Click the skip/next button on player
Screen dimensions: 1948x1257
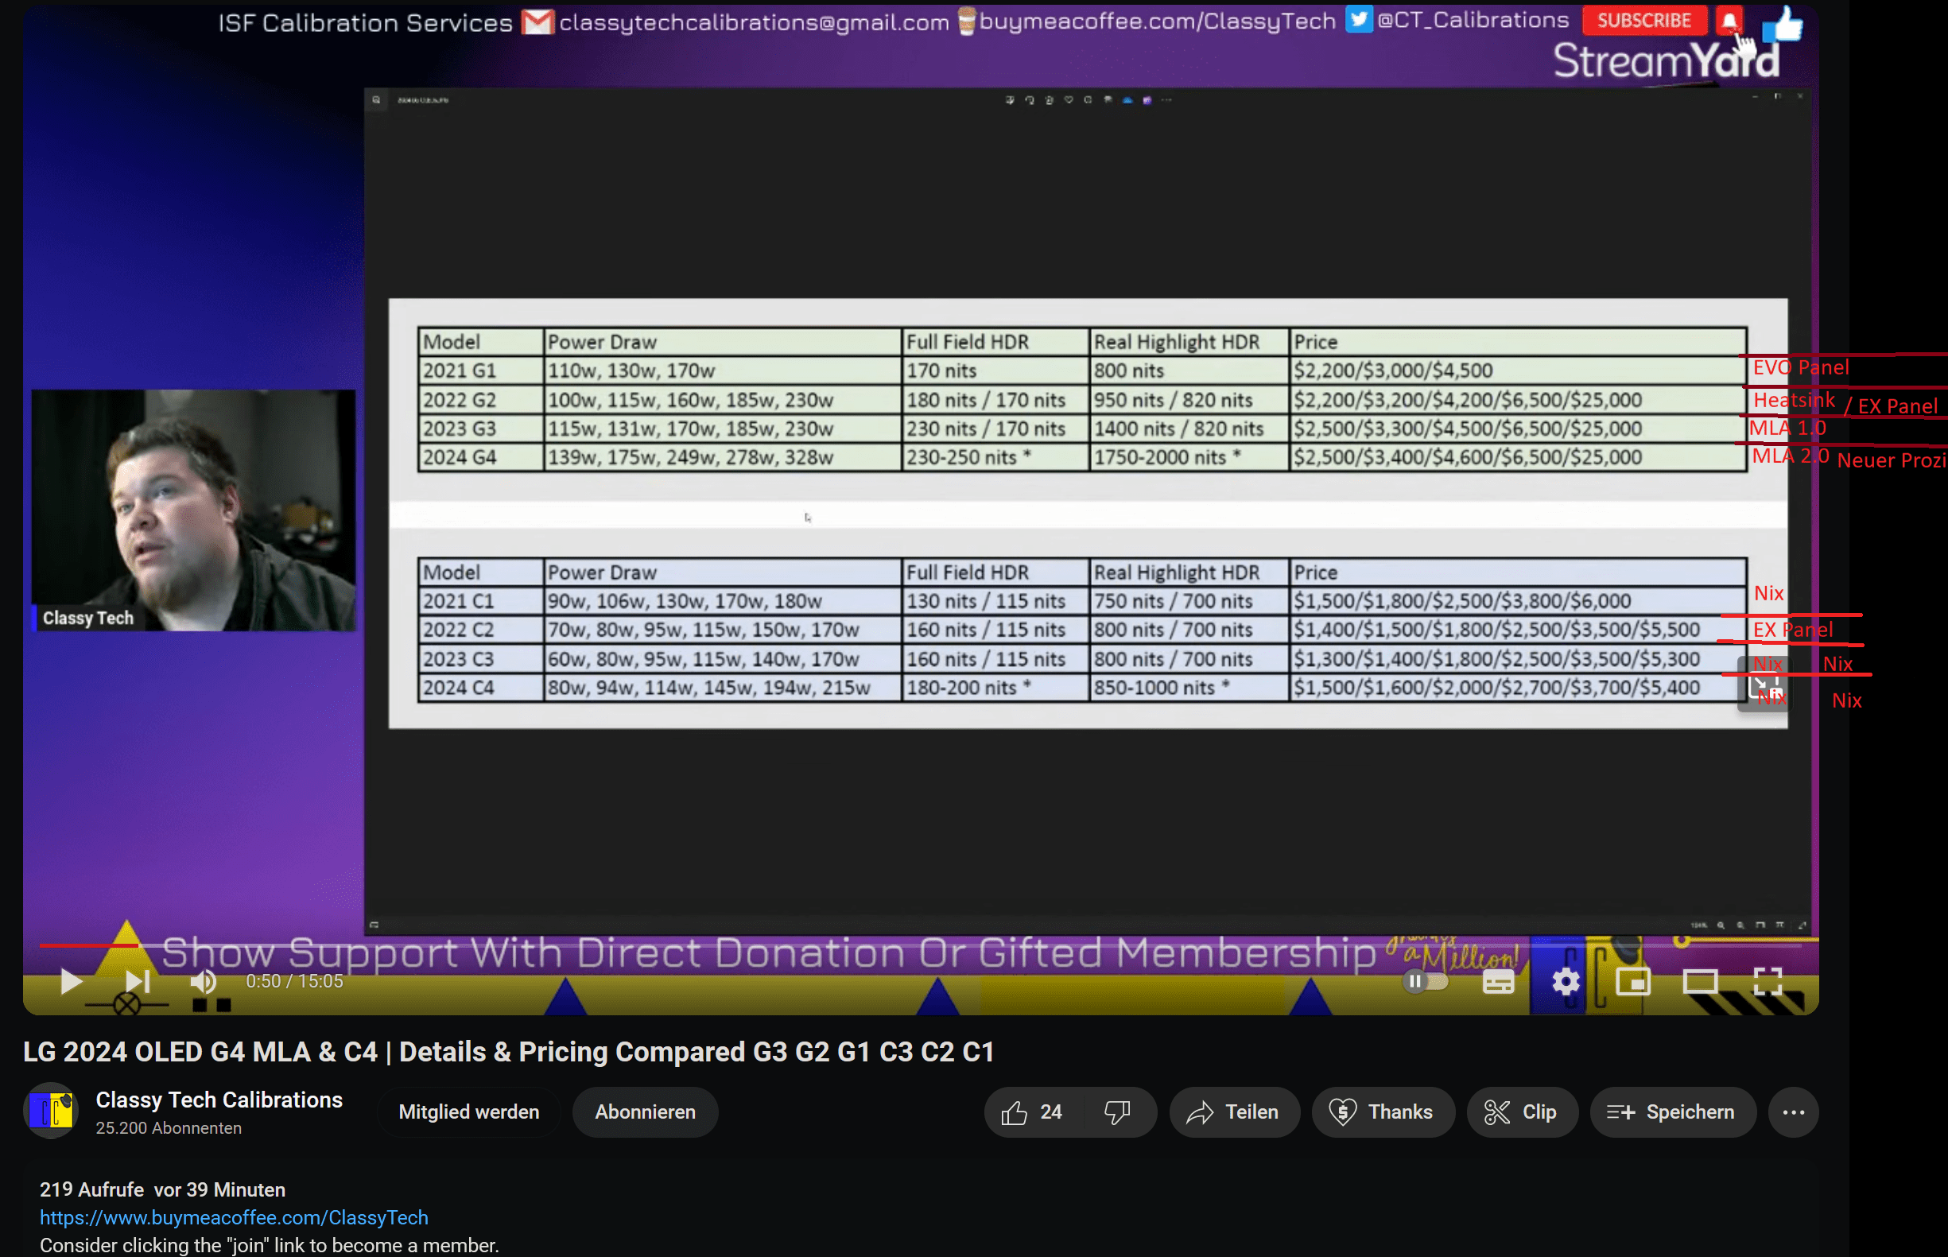(134, 980)
